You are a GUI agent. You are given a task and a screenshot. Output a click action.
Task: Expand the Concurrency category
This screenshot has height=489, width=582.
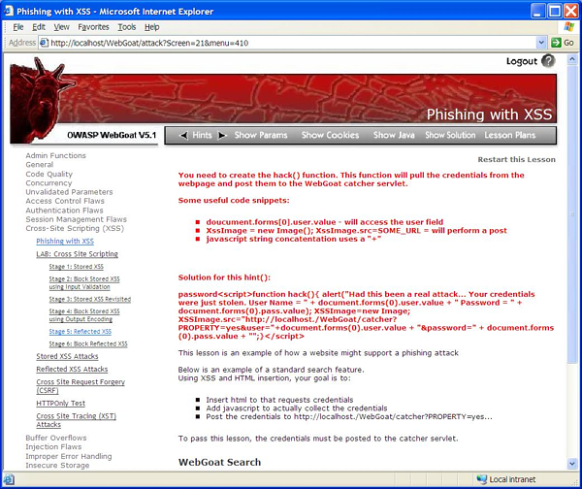48,183
